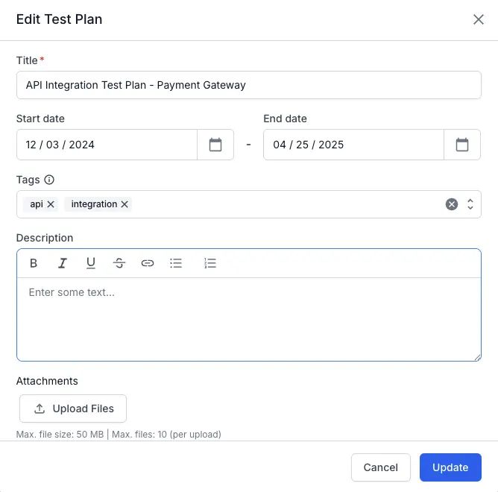Click Update to save test plan
This screenshot has width=498, height=492.
pos(450,467)
